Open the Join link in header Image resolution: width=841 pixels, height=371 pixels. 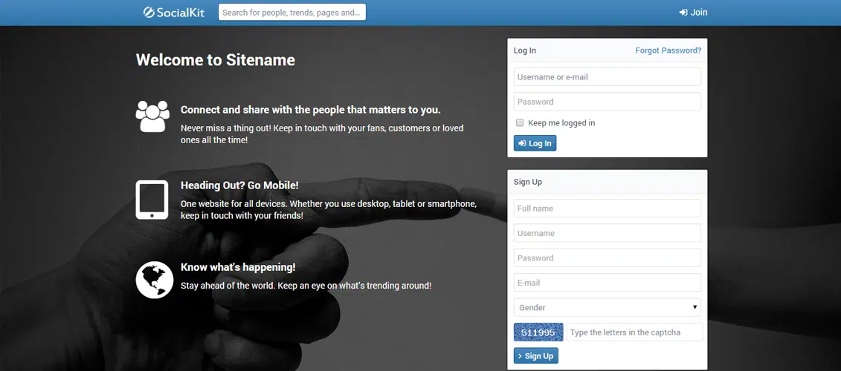693,13
